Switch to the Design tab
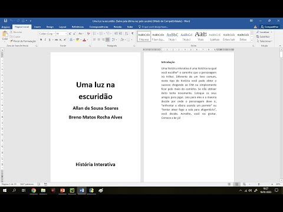Screen dimensions: 283x212 click(50, 27)
